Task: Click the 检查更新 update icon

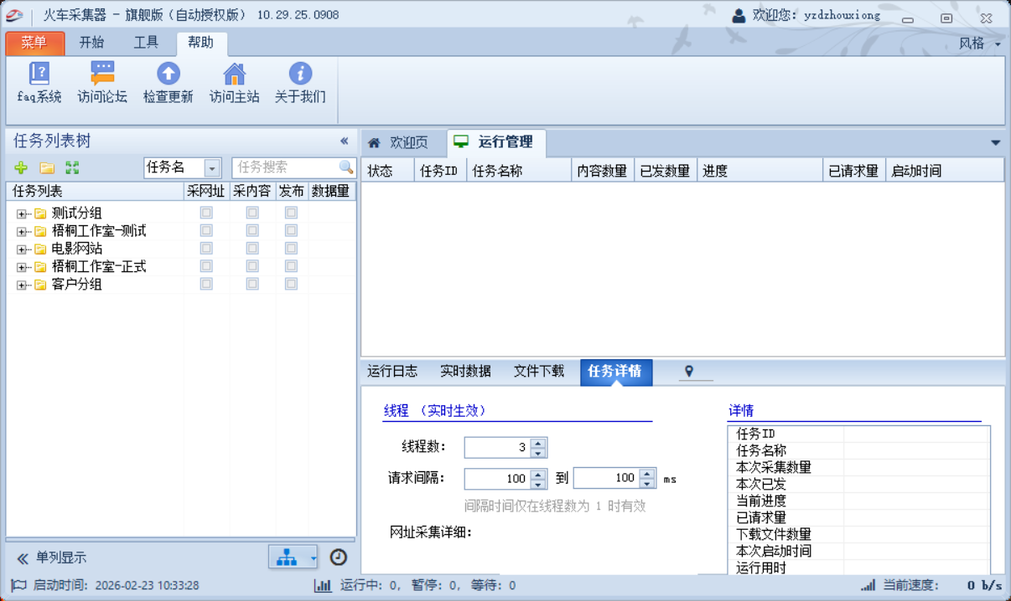Action: [x=168, y=74]
